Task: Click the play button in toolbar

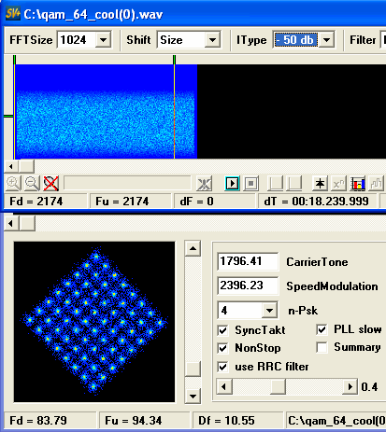Action: 232,184
